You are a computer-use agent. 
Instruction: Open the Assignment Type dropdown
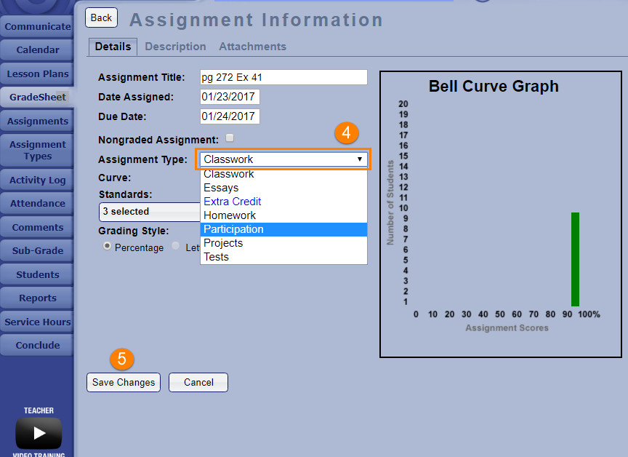click(283, 159)
